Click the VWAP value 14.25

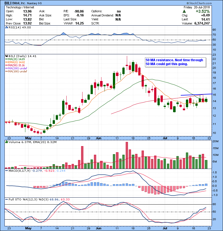coord(79,23)
